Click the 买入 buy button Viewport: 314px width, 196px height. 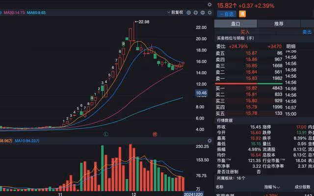(245, 32)
